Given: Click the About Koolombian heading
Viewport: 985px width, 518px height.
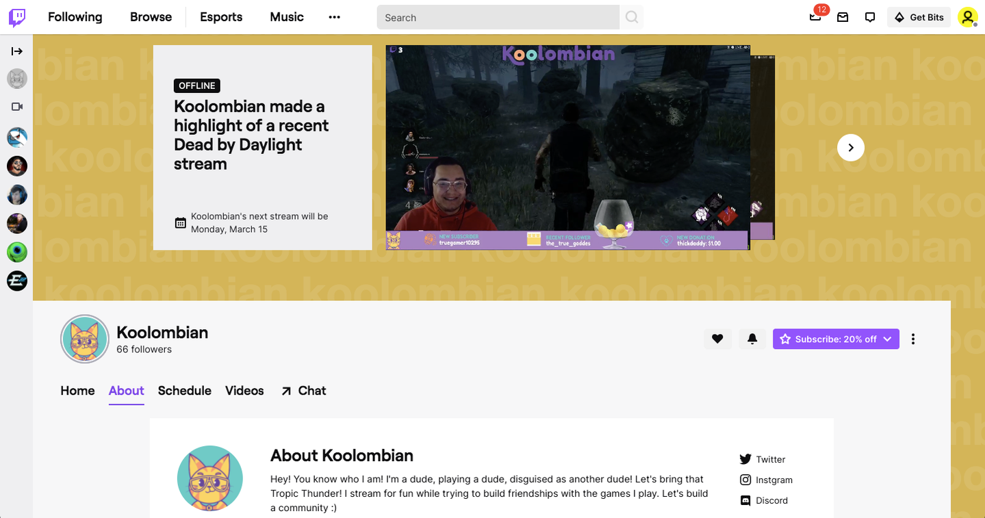Looking at the screenshot, I should click(x=342, y=455).
